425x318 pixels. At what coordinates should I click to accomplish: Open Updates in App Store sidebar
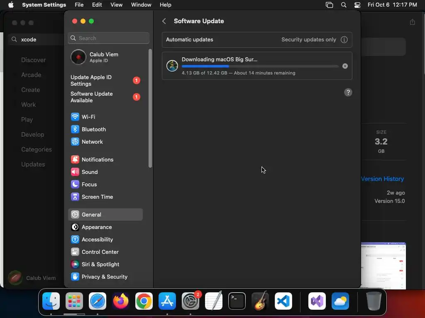coord(33,164)
